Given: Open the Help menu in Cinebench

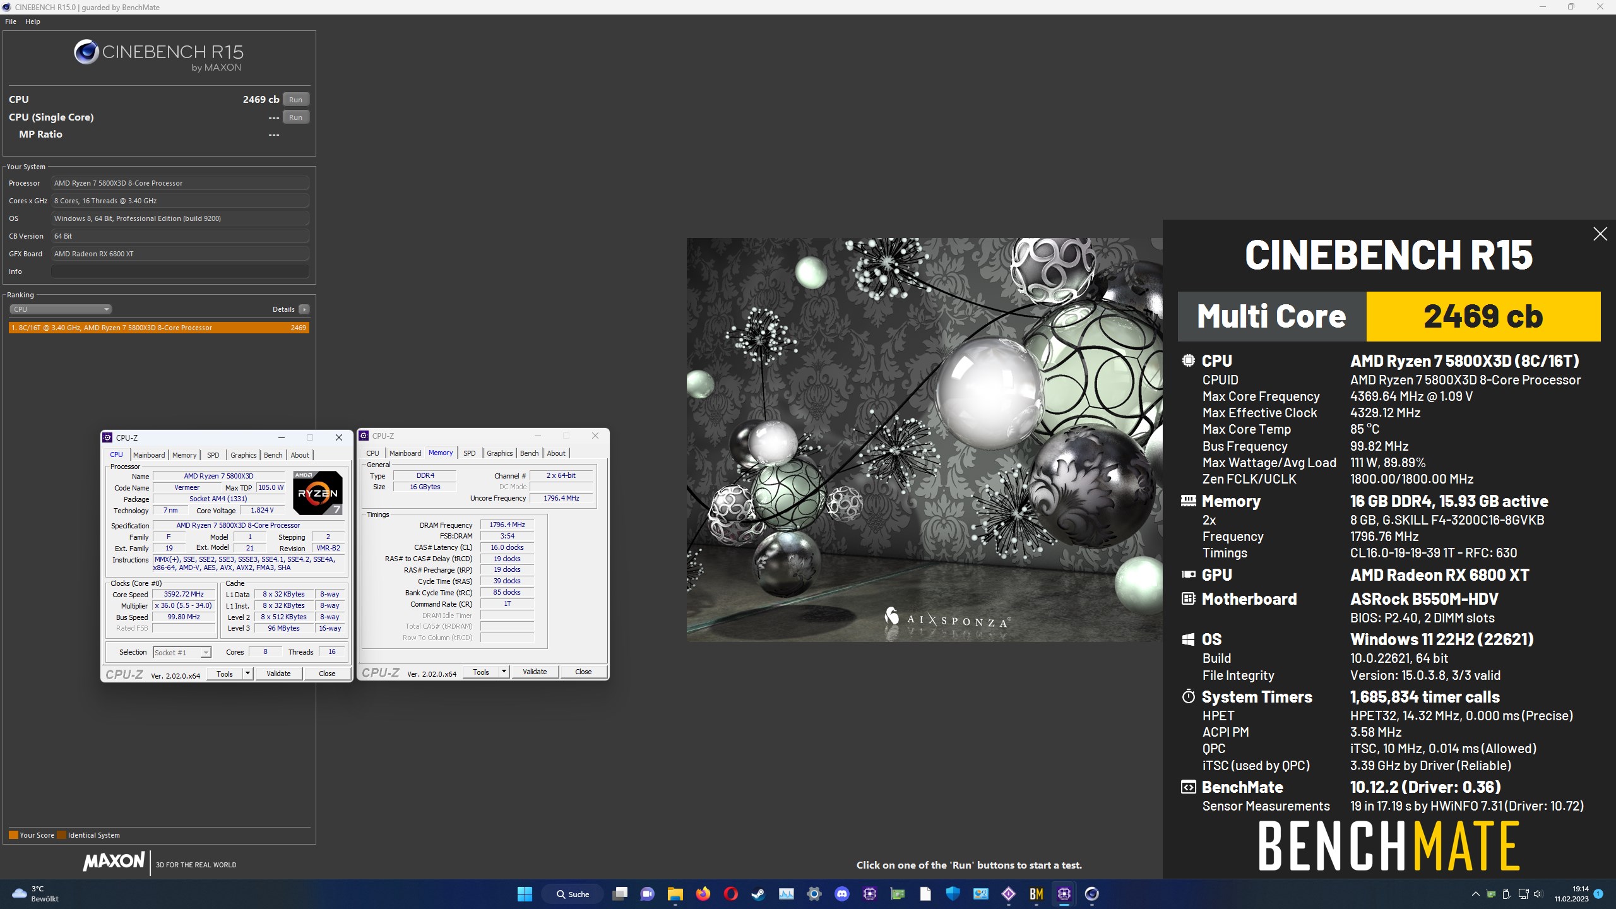Looking at the screenshot, I should click(x=33, y=21).
